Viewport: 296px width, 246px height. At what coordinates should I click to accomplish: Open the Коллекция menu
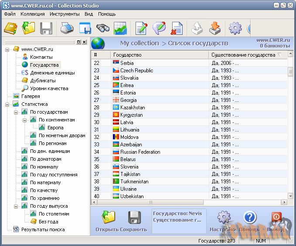tap(33, 14)
